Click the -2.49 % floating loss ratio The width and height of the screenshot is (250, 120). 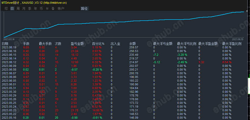coord(182,62)
